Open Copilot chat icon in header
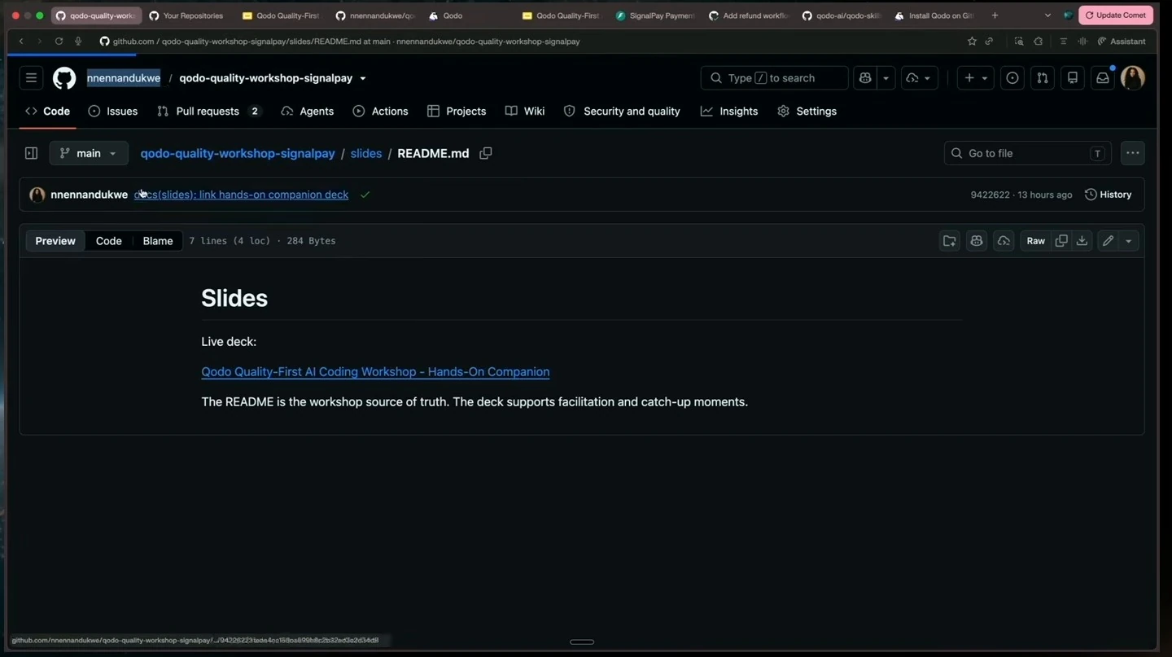Screen dimensions: 1172x657 click(x=865, y=78)
